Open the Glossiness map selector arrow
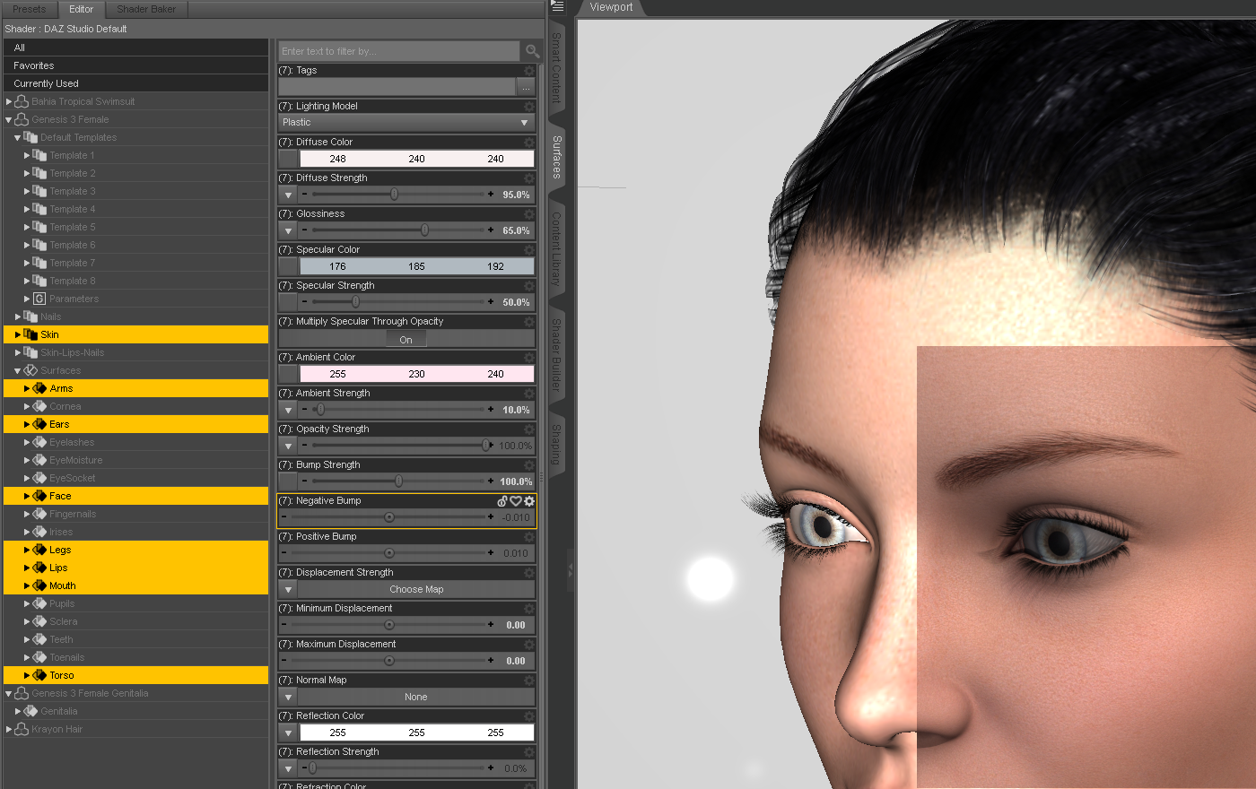The image size is (1256, 789). (x=288, y=230)
